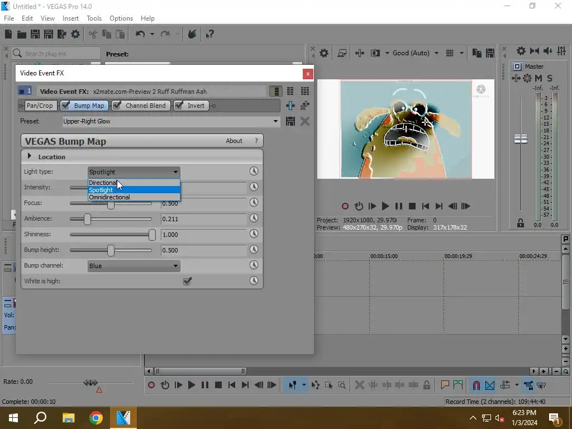The image size is (572, 429).
Task: Click the Shininess slider handle
Action: (x=152, y=235)
